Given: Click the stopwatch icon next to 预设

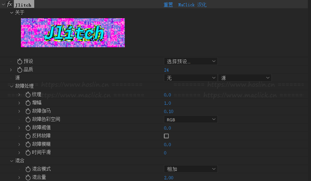Looking at the screenshot, I should pos(20,61).
